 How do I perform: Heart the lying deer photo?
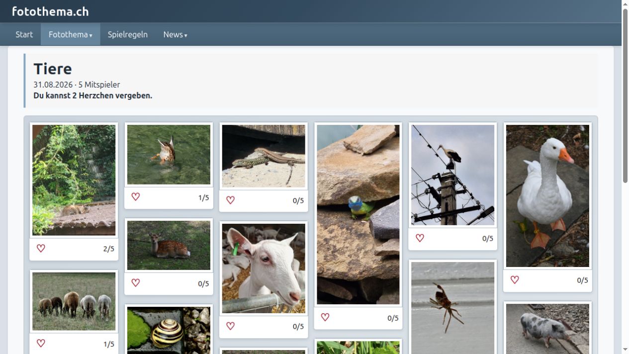(x=136, y=282)
